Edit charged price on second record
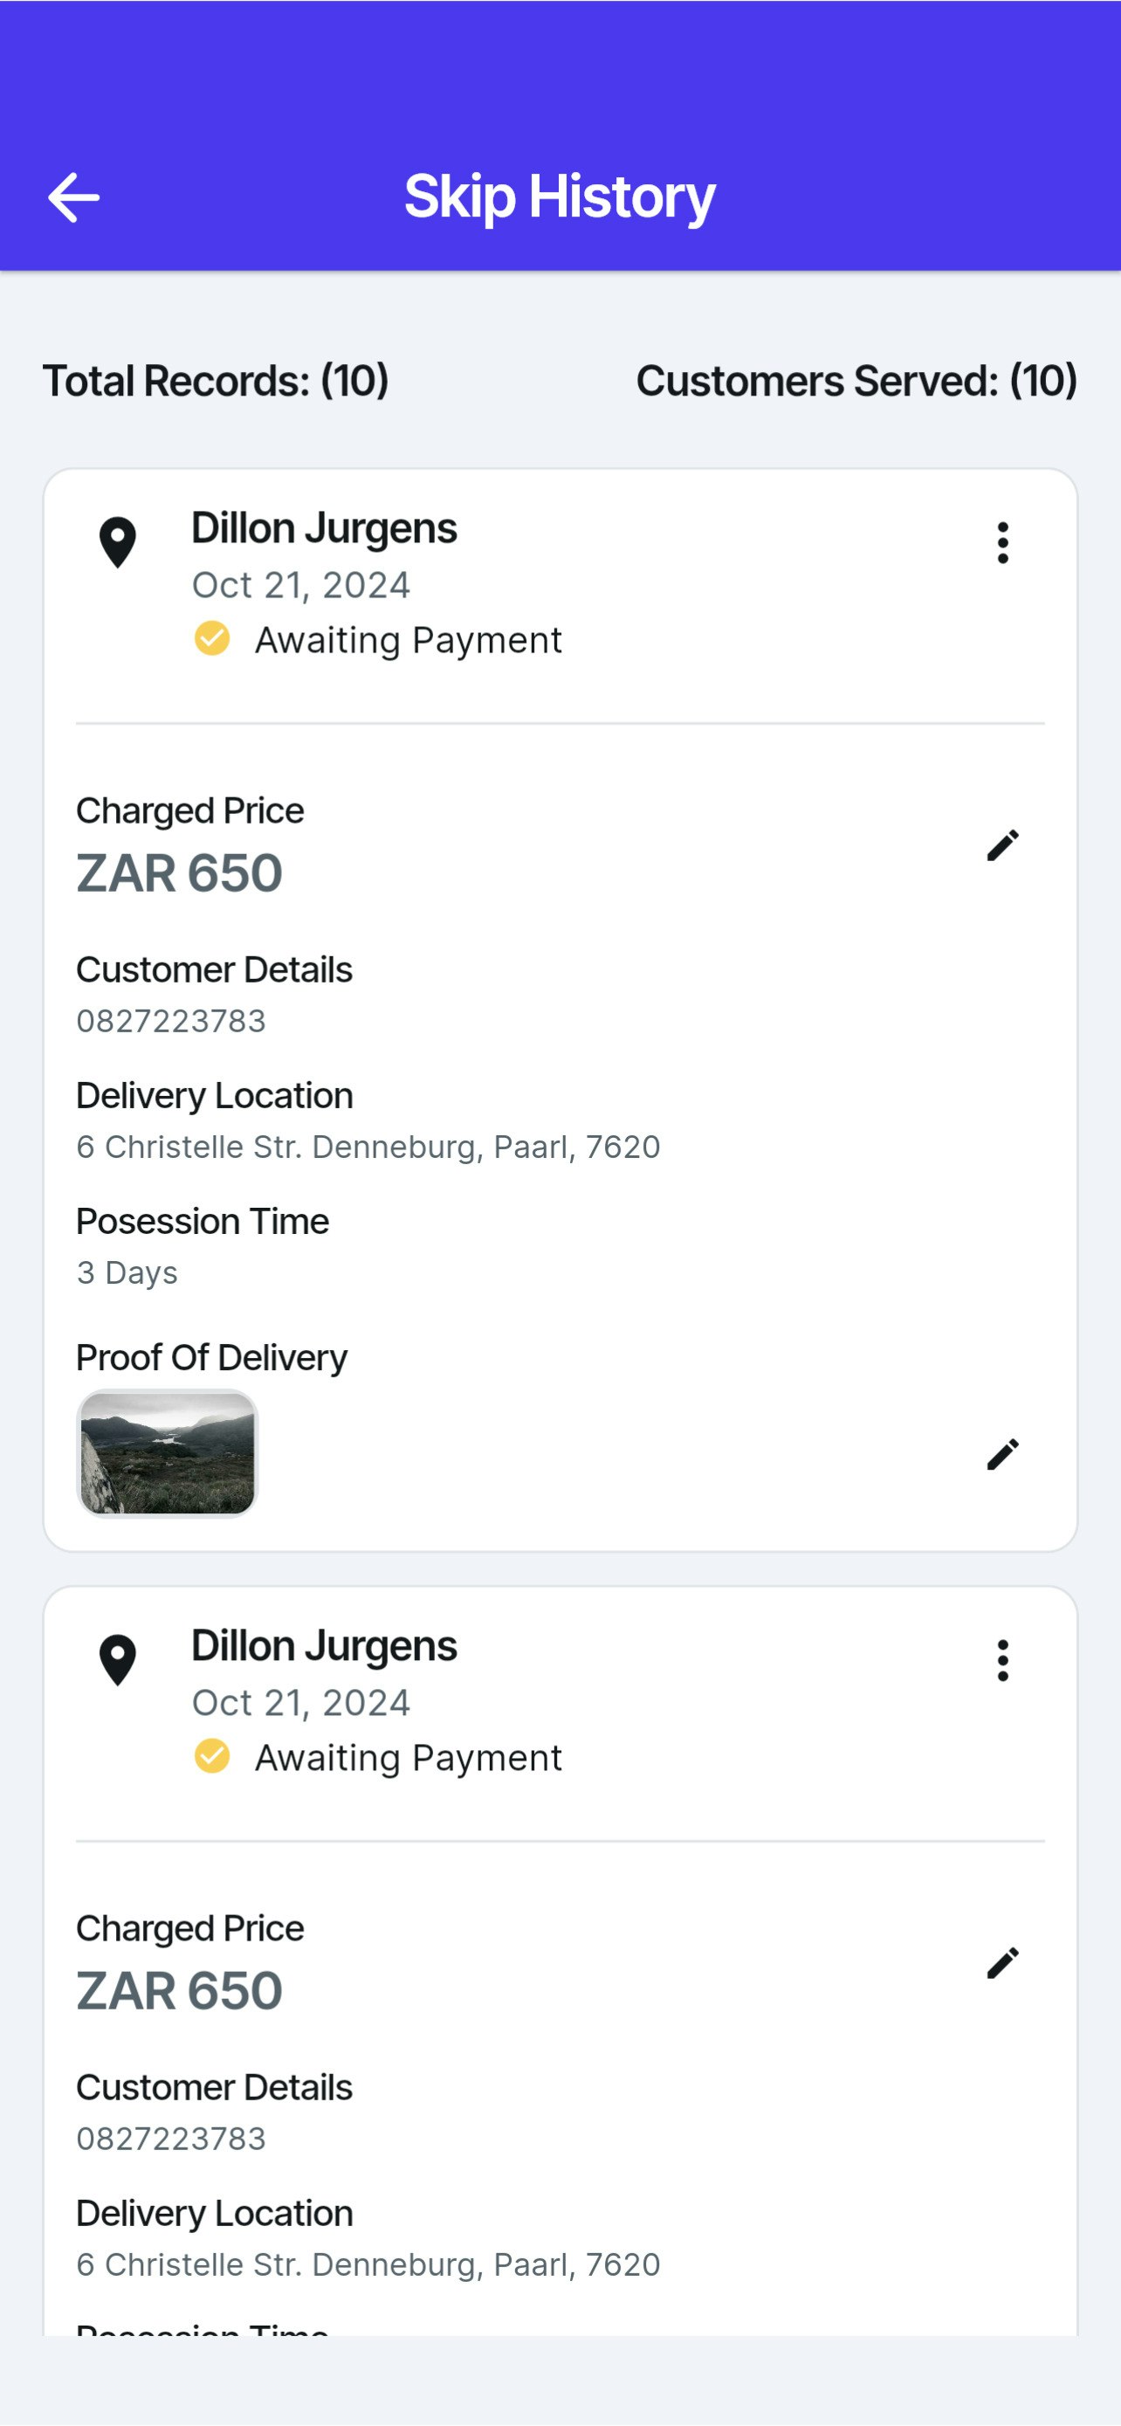 pos(1002,1962)
